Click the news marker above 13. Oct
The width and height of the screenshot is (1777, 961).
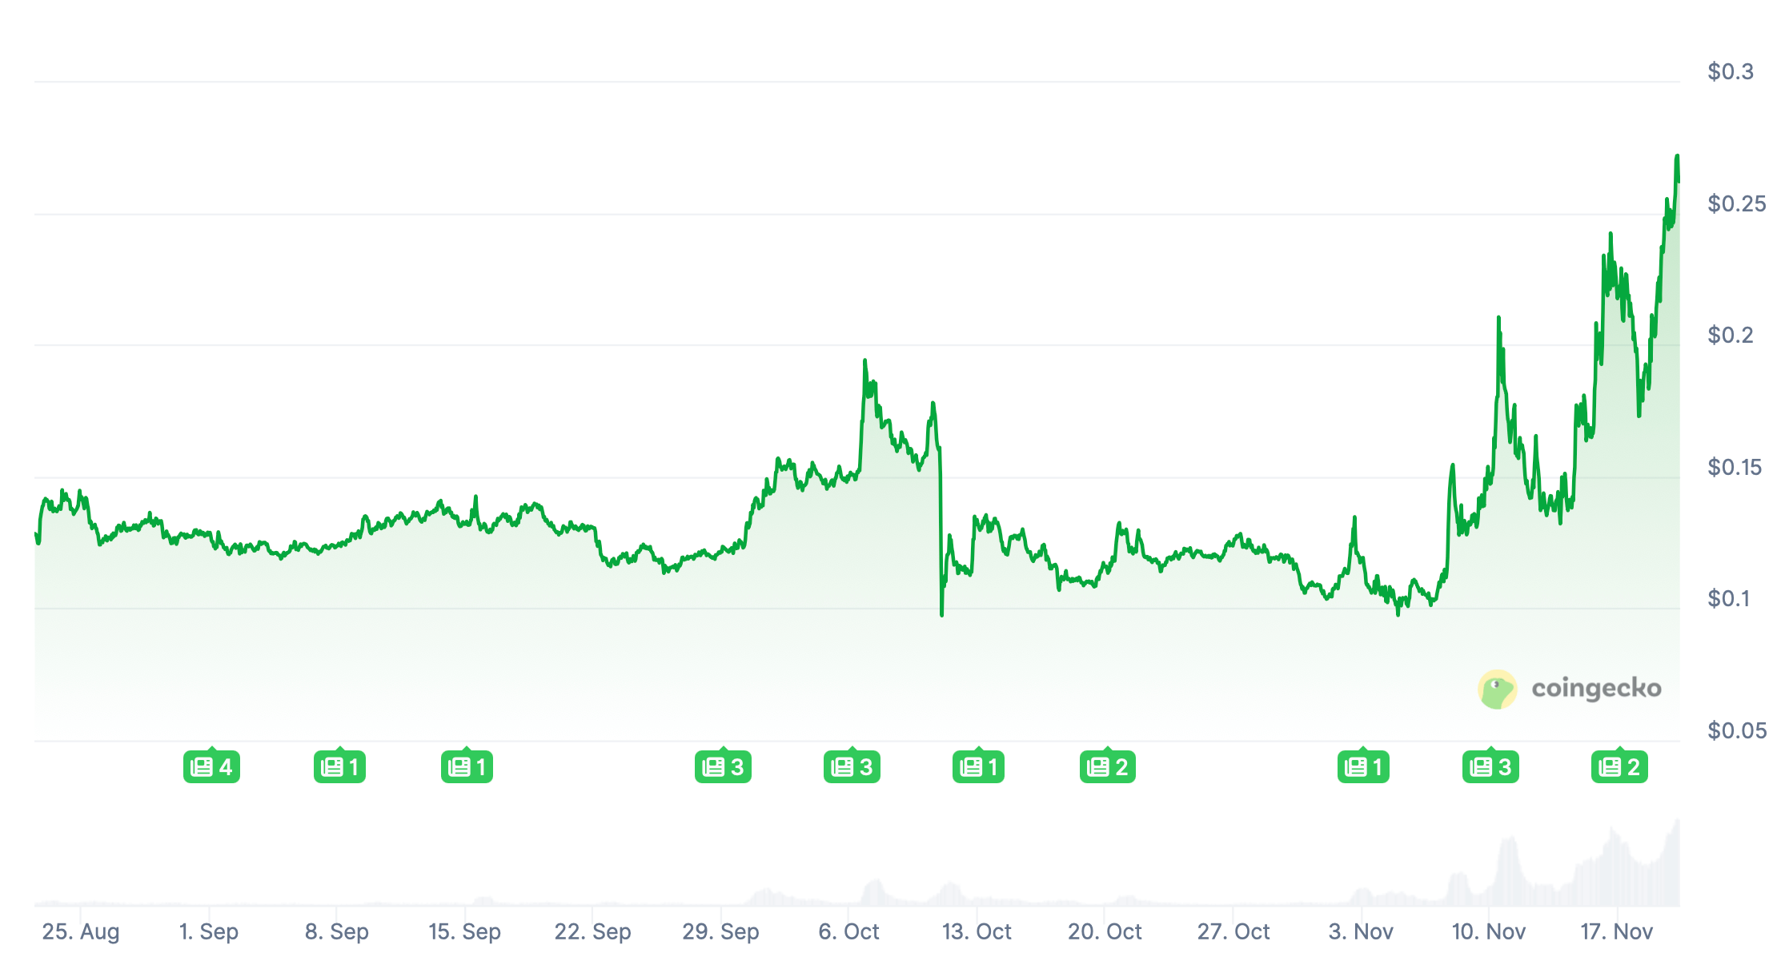tap(978, 767)
